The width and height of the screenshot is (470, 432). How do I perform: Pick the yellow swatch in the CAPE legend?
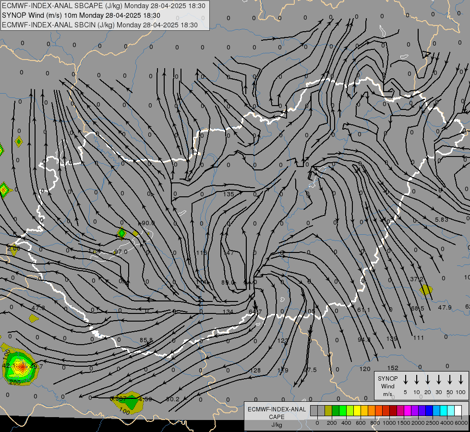click(357, 411)
